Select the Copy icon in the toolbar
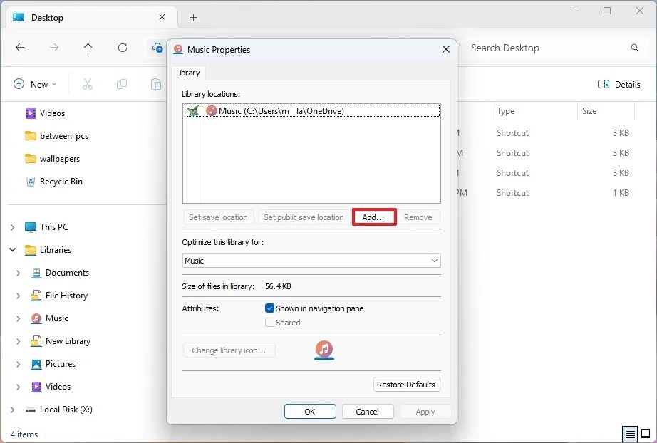Image resolution: width=657 pixels, height=443 pixels. click(x=121, y=84)
